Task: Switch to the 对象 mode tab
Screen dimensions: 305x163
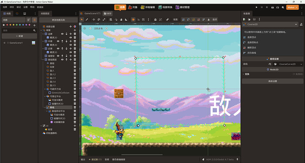Action: point(133,7)
